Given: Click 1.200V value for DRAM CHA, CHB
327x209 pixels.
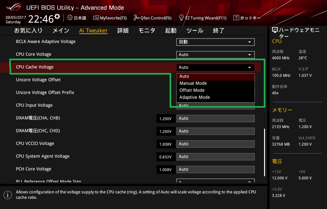Looking at the screenshot, I should (166, 119).
